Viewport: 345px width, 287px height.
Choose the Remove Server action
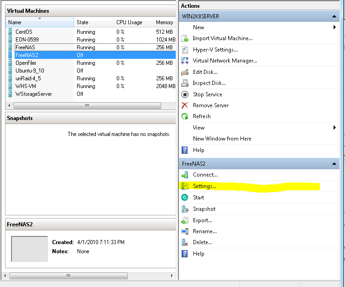coord(210,105)
